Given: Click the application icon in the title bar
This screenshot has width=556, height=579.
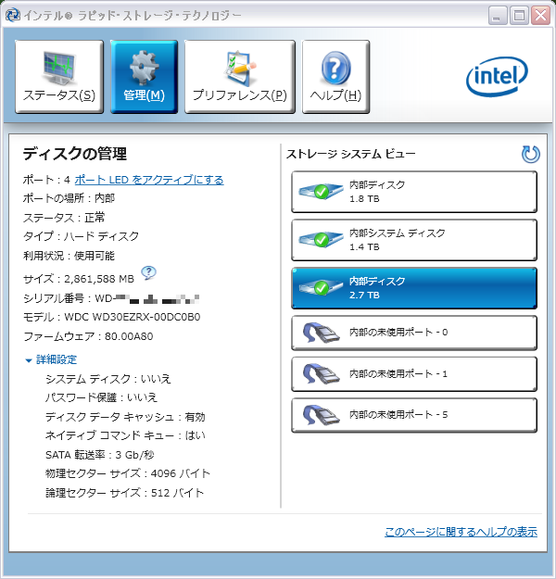Looking at the screenshot, I should pos(13,15).
